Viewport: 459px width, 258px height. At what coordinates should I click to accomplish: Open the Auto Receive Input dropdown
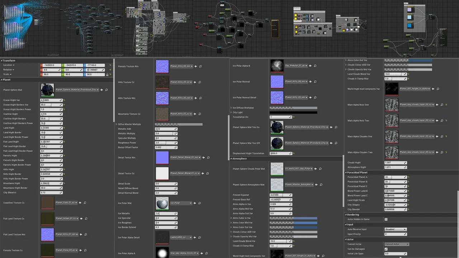click(x=395, y=229)
